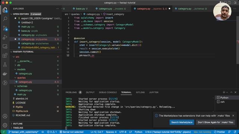Open Explorer panel more actions menu
The height and width of the screenshot is (134, 239).
pyautogui.click(x=58, y=9)
